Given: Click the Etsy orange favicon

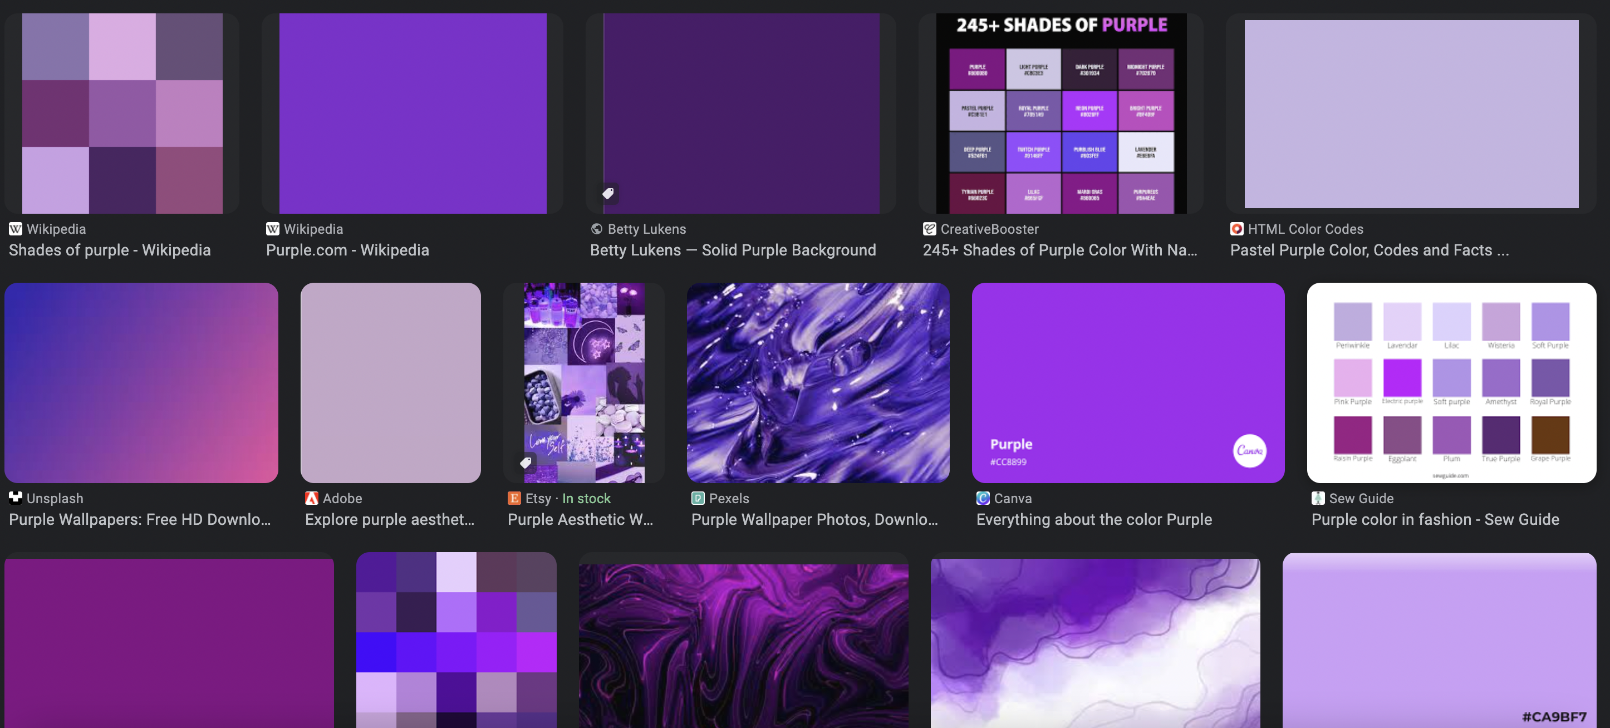Looking at the screenshot, I should 514,498.
